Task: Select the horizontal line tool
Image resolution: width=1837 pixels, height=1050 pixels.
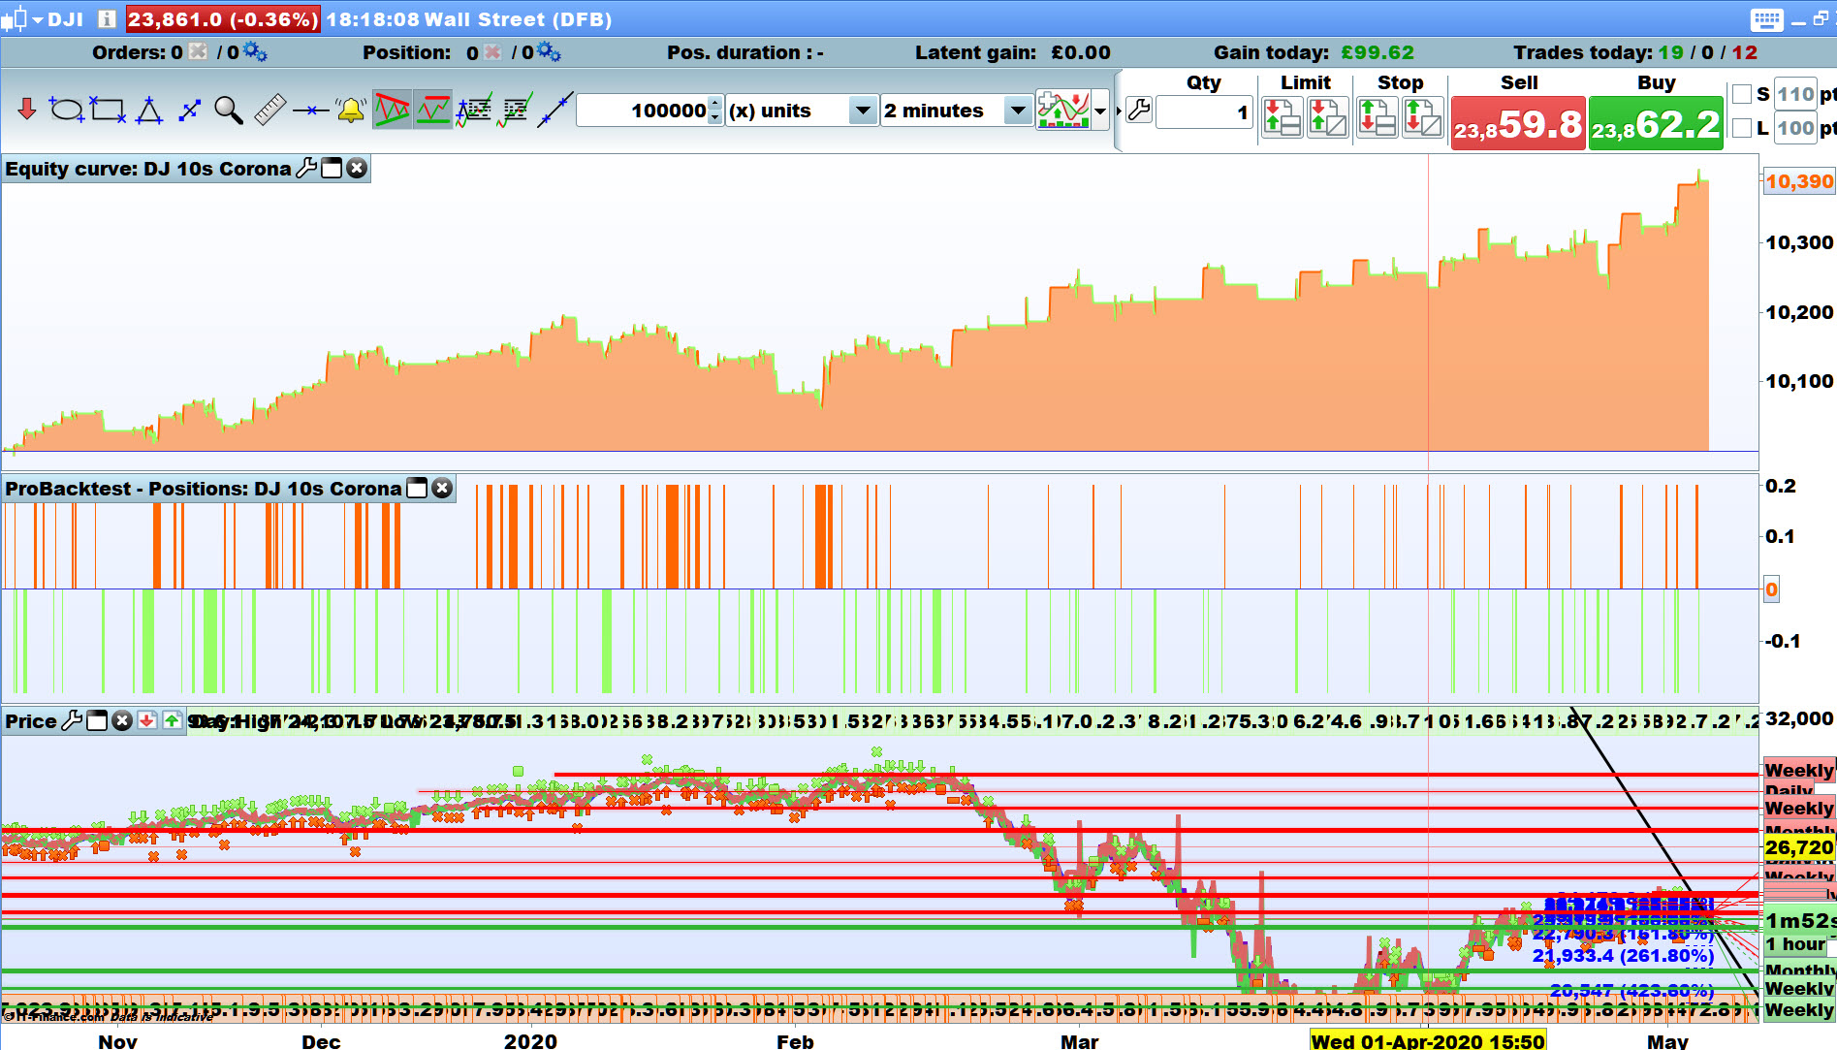Action: coord(310,111)
